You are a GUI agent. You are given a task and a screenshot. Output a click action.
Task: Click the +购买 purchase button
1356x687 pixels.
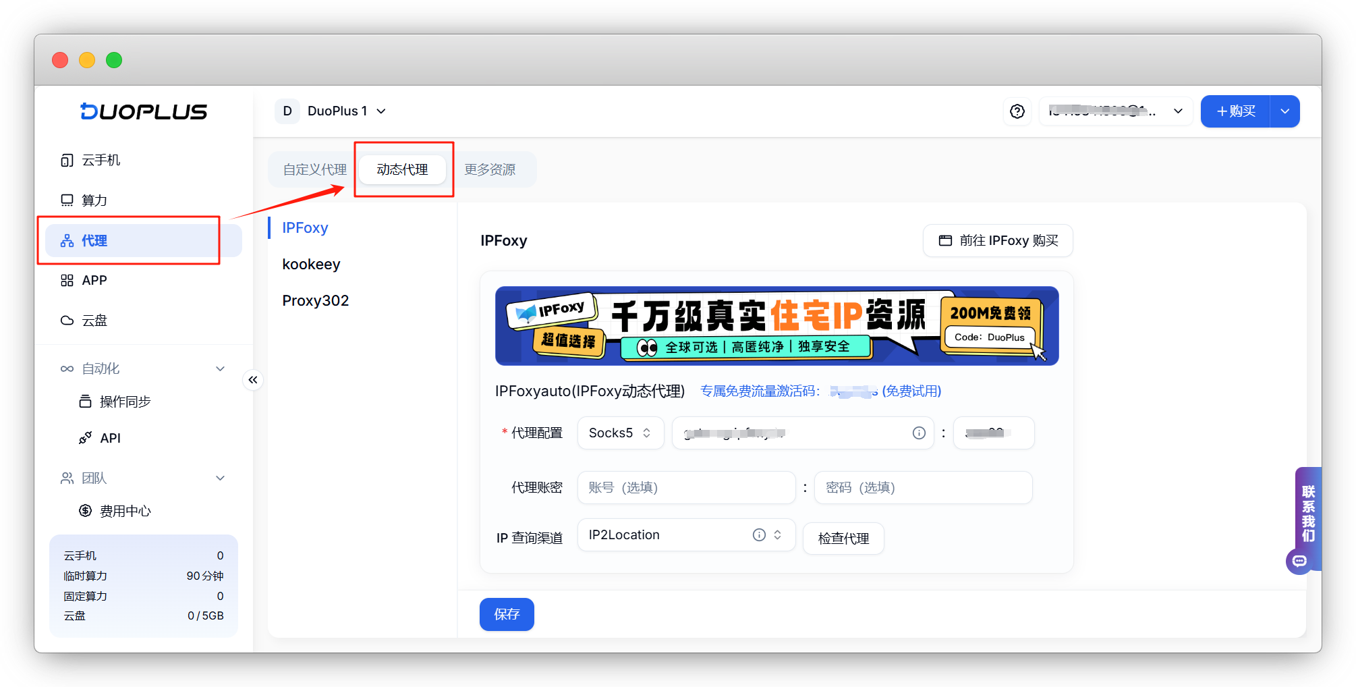(1236, 111)
